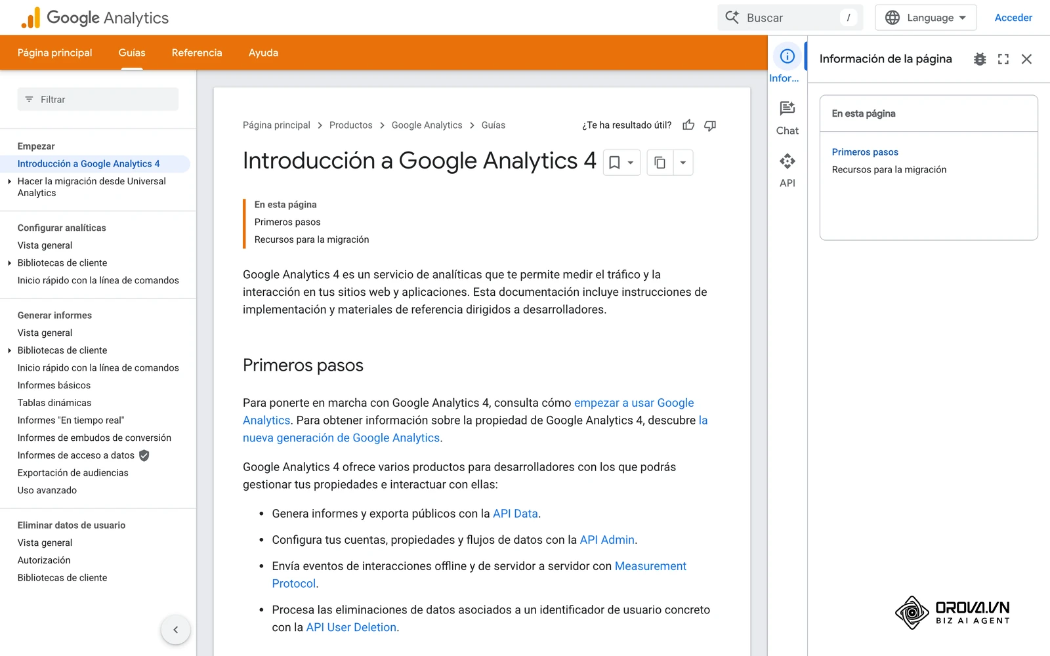Open Measurement Protocol link
The height and width of the screenshot is (656, 1050).
pos(479,575)
